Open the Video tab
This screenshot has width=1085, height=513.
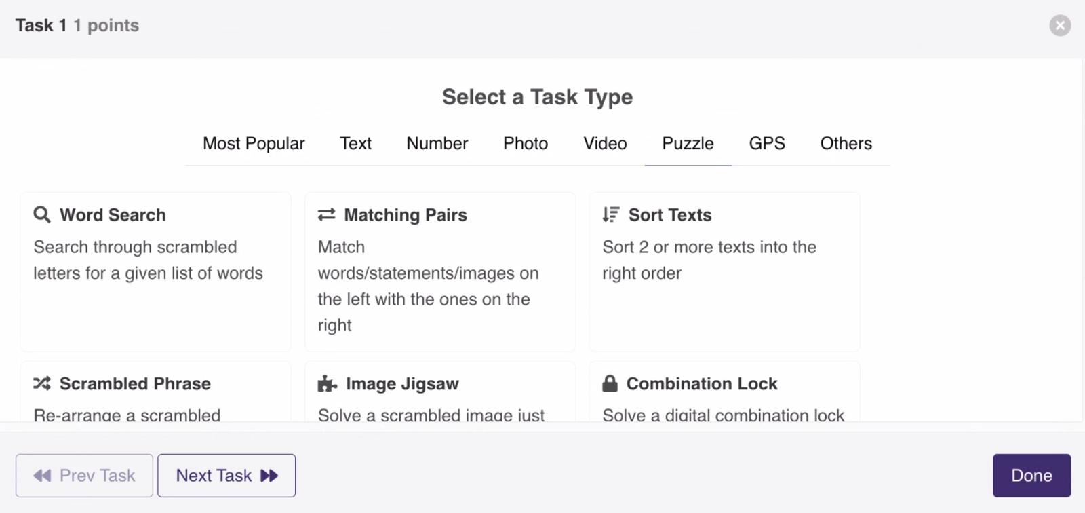pyautogui.click(x=605, y=143)
